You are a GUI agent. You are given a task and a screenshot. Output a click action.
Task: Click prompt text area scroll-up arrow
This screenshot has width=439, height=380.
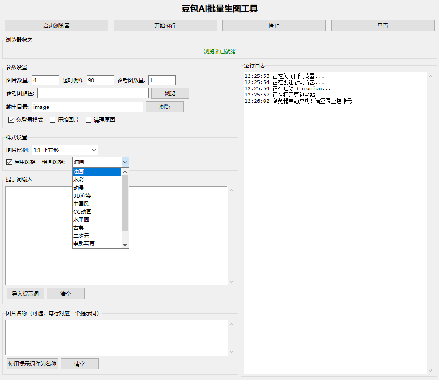pyautogui.click(x=232, y=191)
